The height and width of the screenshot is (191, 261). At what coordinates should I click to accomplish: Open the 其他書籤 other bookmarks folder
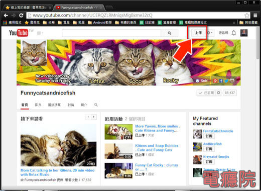coord(248,22)
